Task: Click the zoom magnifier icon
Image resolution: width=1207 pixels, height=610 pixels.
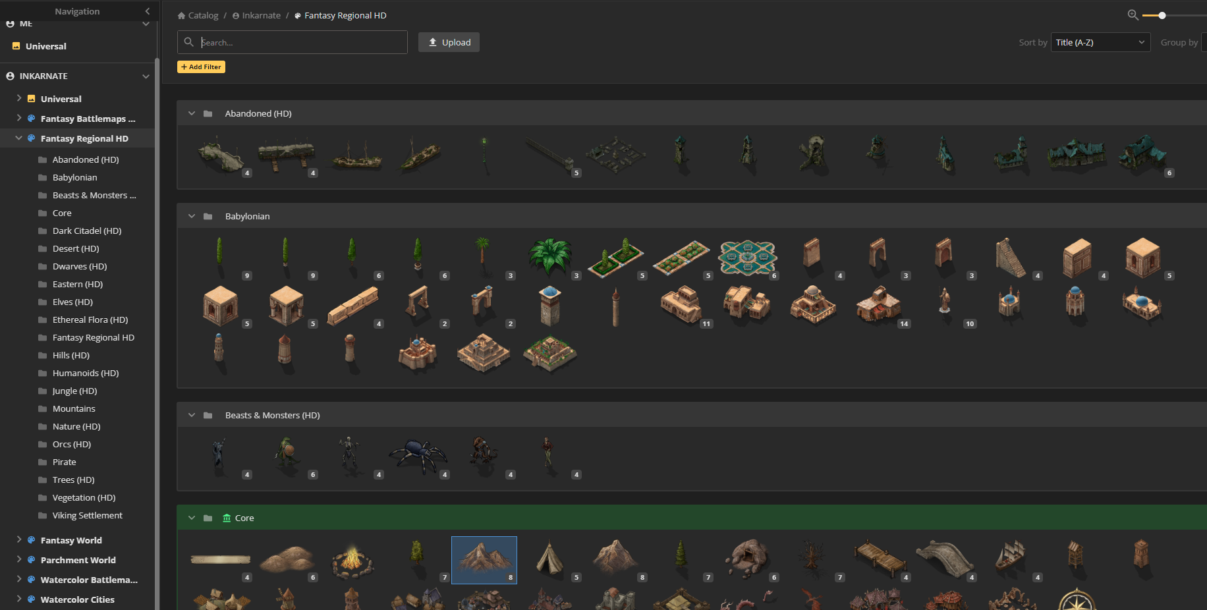Action: 1133,15
